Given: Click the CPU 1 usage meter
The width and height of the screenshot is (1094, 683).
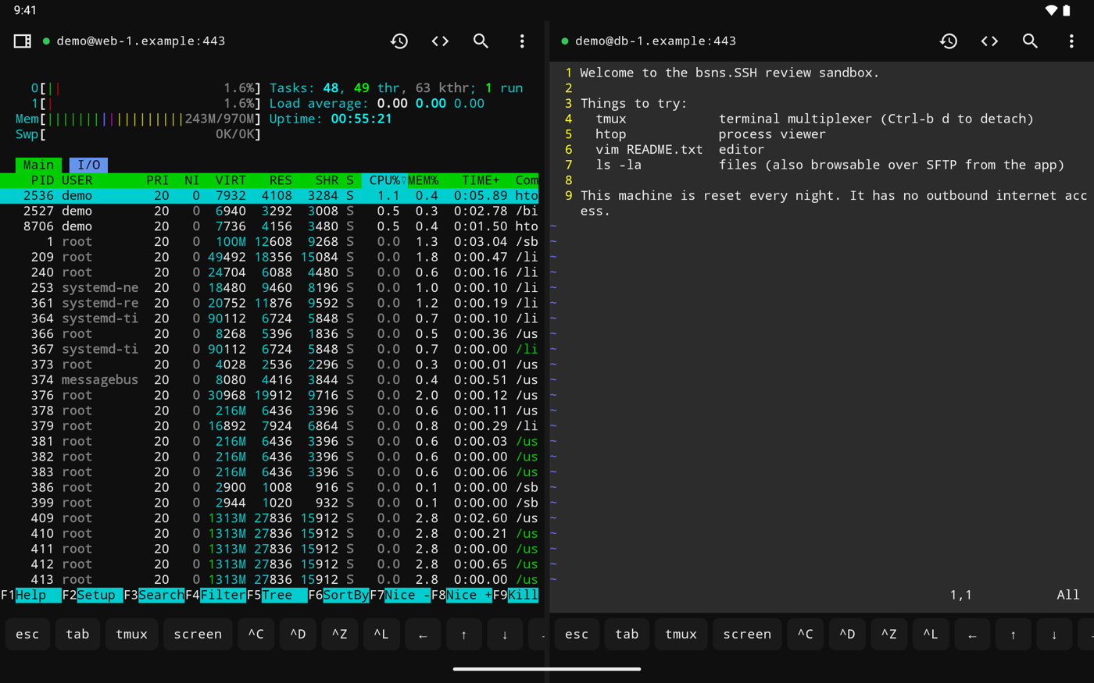Looking at the screenshot, I should 145,103.
